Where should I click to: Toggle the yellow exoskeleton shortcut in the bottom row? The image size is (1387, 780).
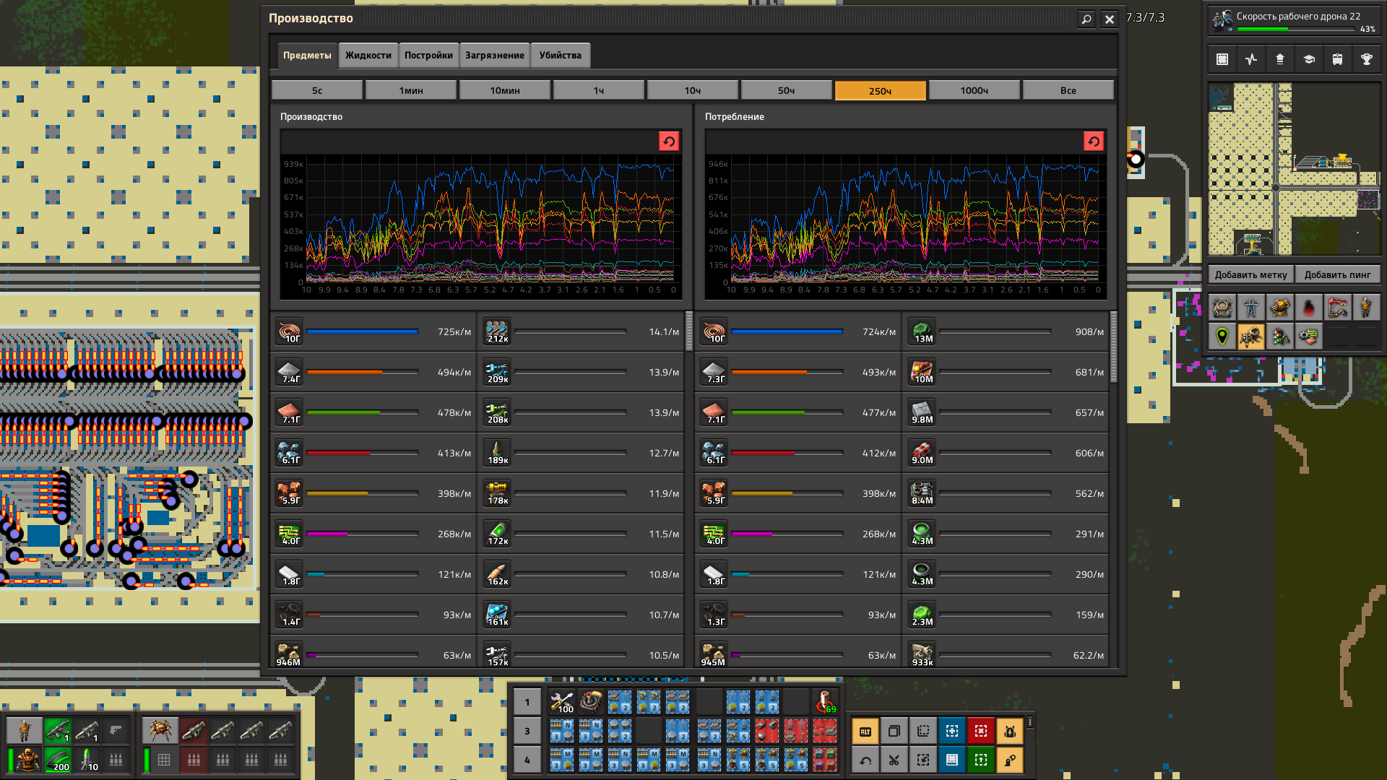pos(1010,760)
